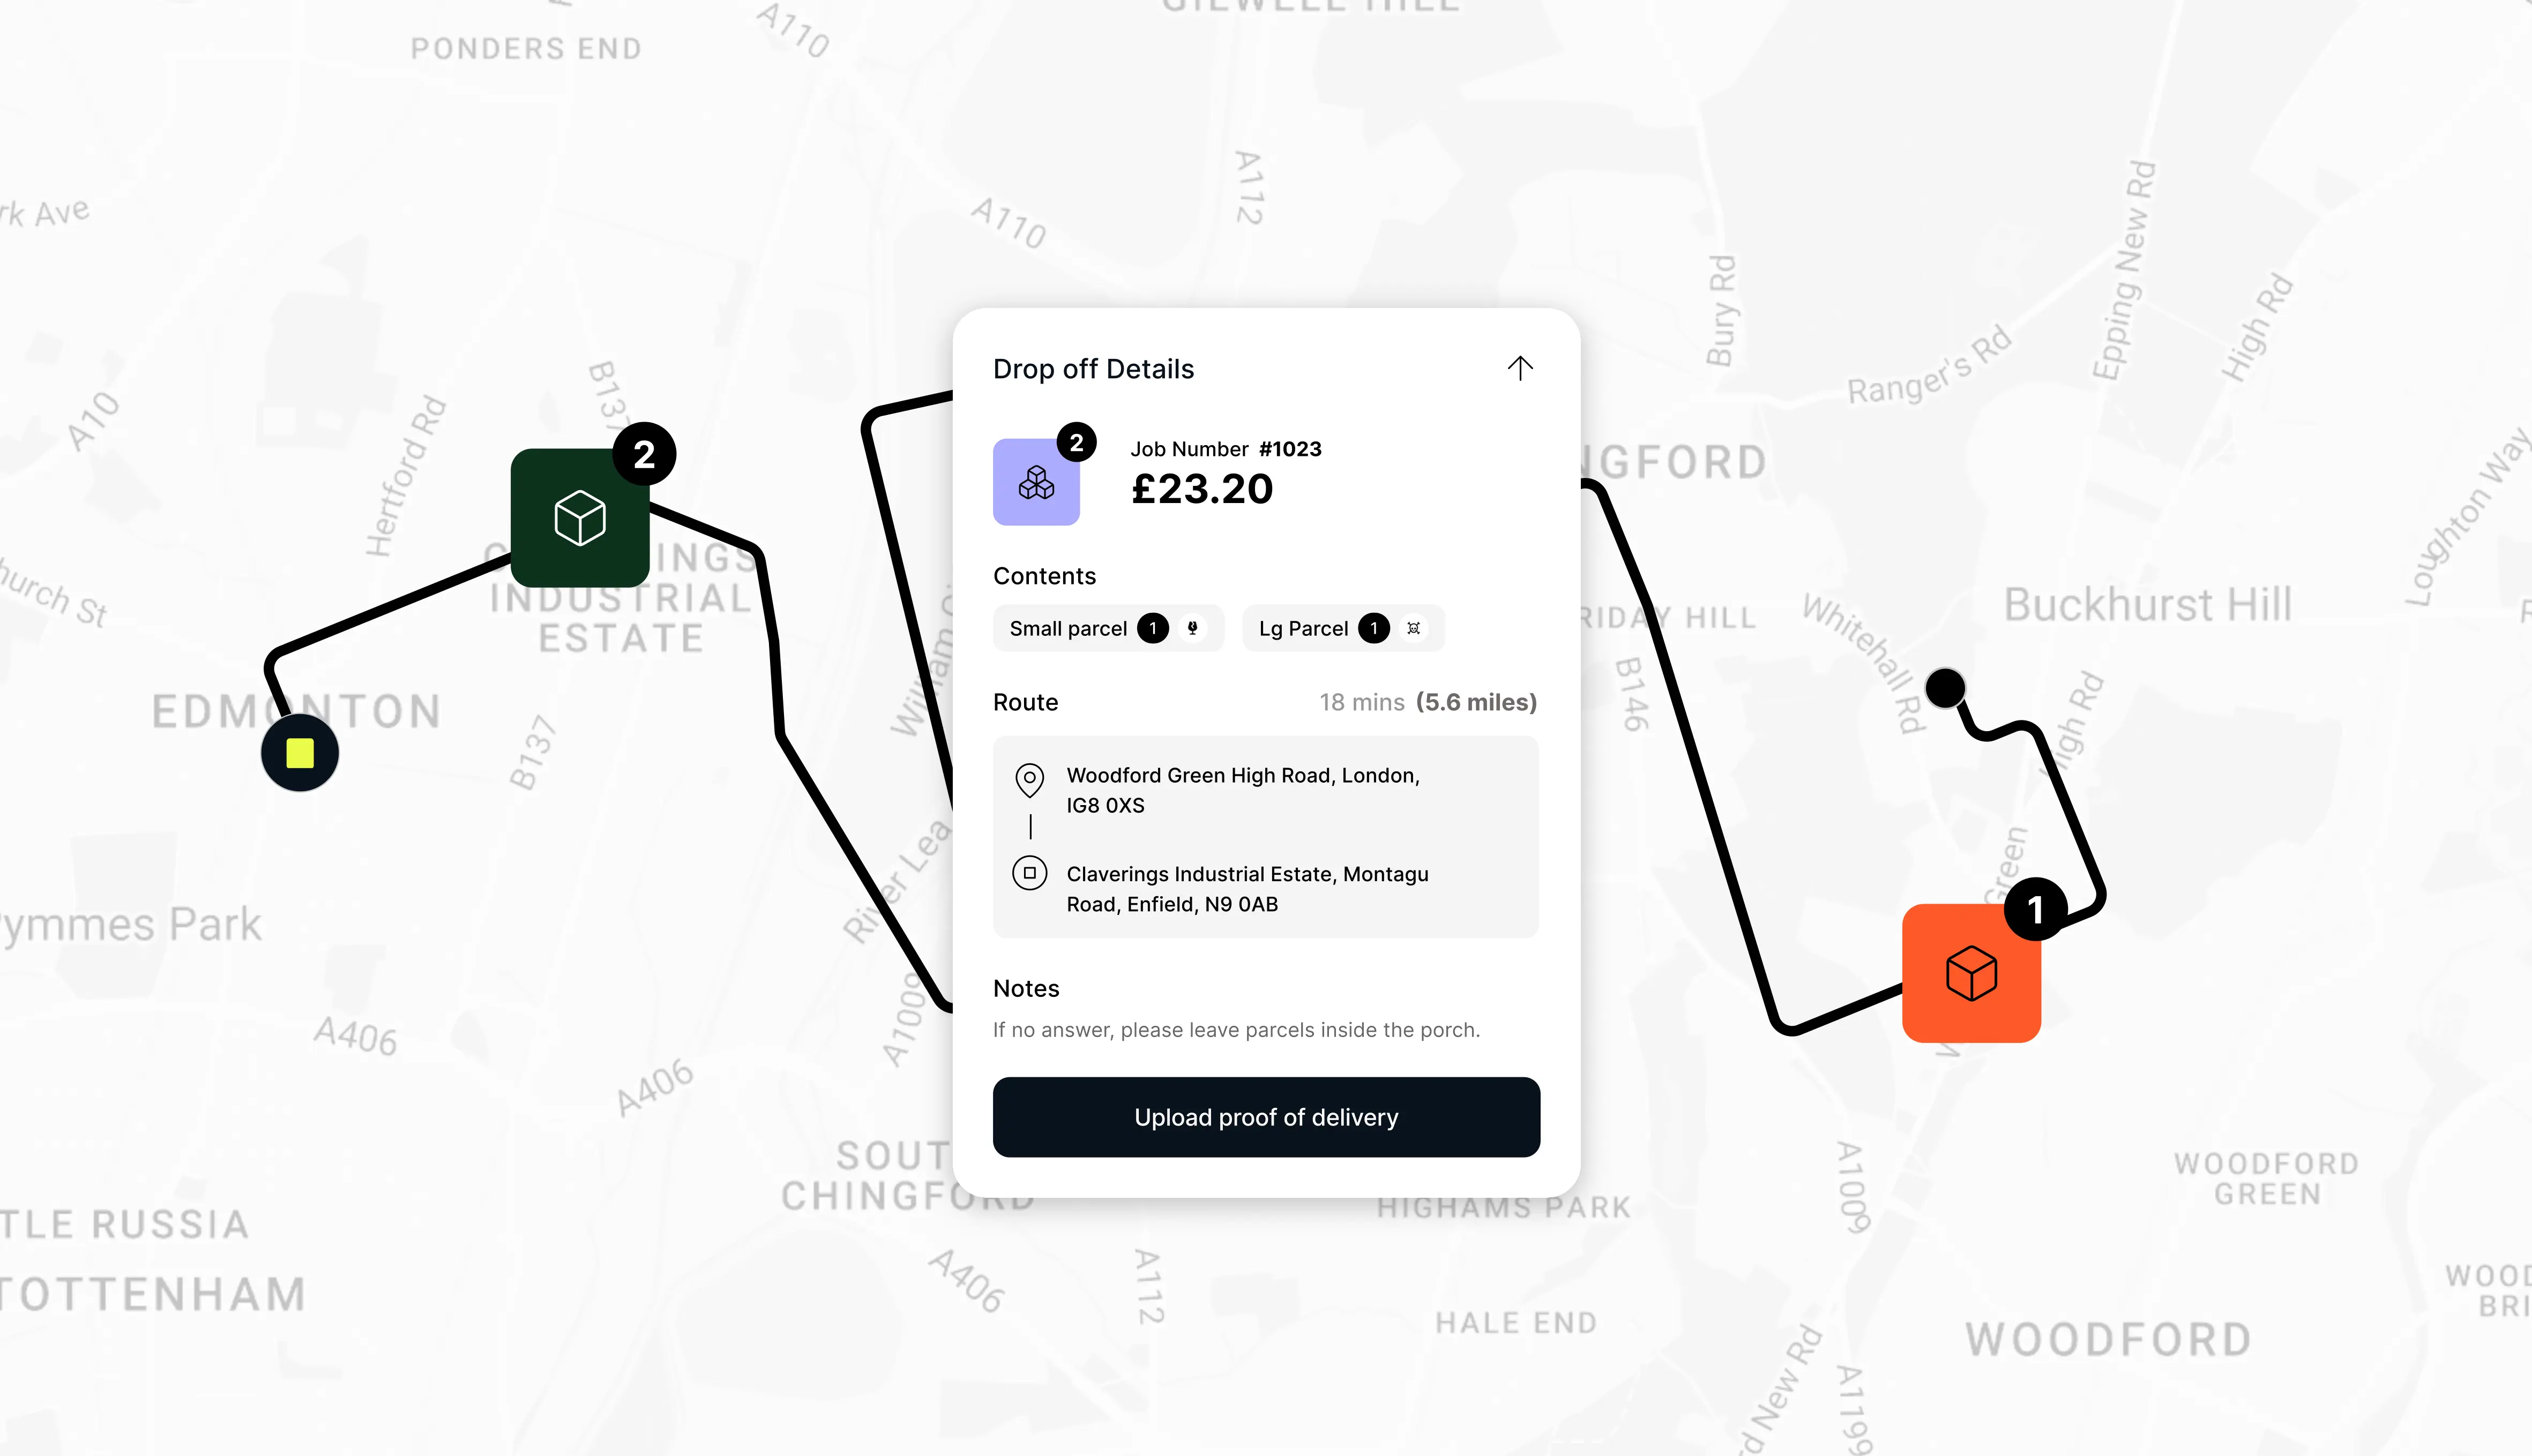Screen dimensions: 2532x1456
Task: Collapse the Drop off Details card arrow
Action: 1520,368
